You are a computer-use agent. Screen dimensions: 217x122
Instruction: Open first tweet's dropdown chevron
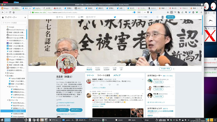tap(142, 79)
